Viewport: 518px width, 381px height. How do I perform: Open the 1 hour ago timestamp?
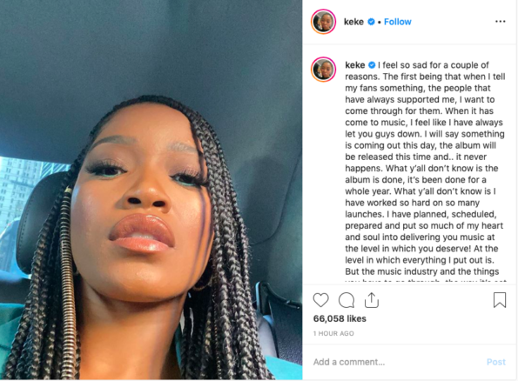click(333, 333)
